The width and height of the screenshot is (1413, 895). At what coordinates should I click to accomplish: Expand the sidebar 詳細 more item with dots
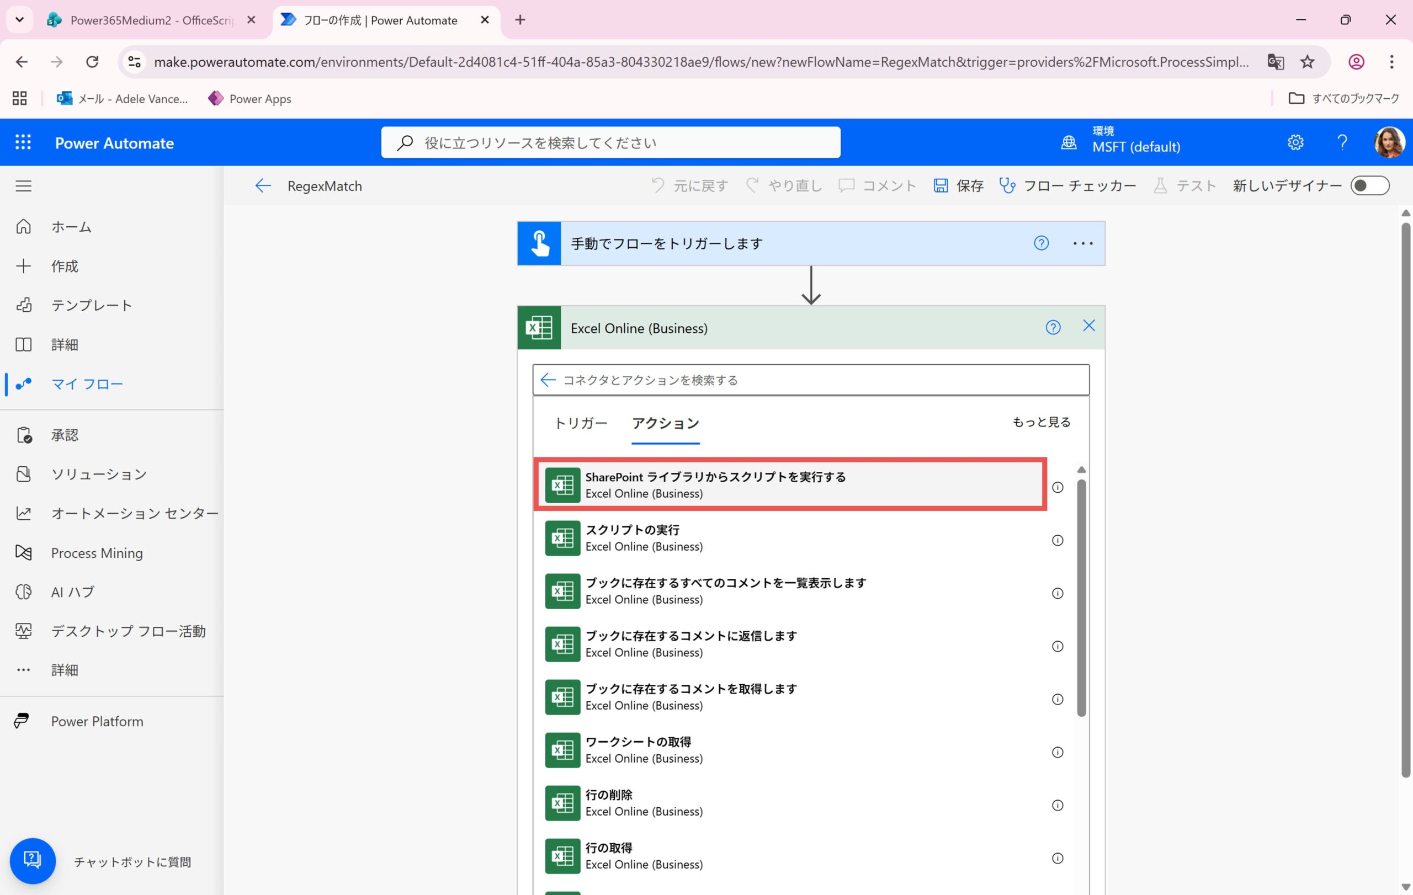(x=63, y=670)
